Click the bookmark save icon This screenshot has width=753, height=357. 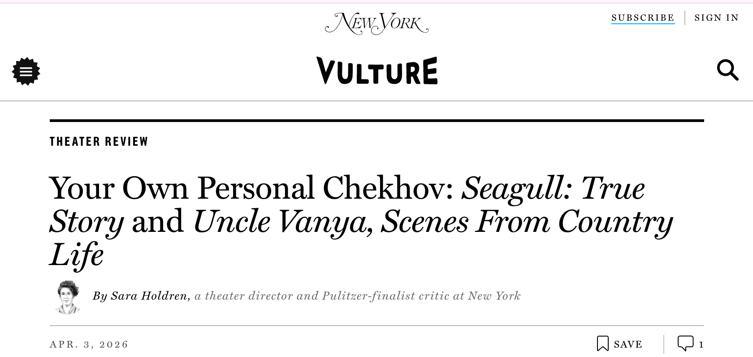coord(602,344)
